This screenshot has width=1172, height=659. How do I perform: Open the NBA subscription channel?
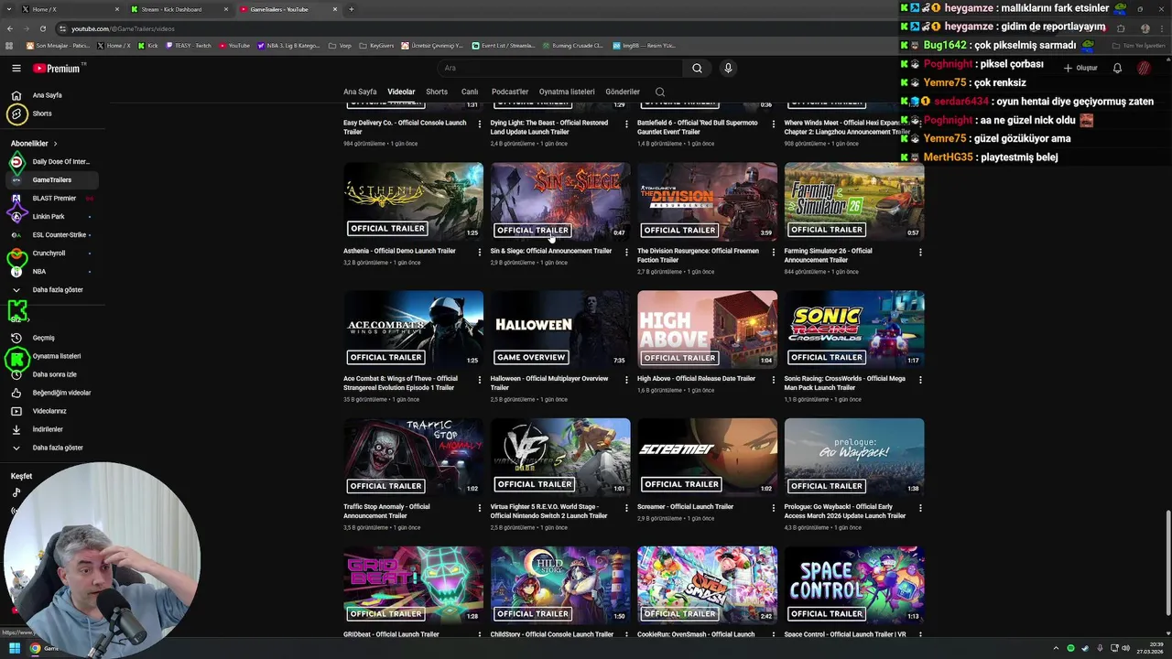coord(51,272)
